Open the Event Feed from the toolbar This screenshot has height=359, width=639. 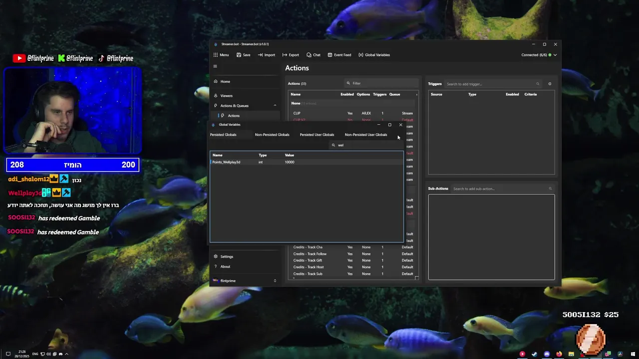[x=339, y=55]
